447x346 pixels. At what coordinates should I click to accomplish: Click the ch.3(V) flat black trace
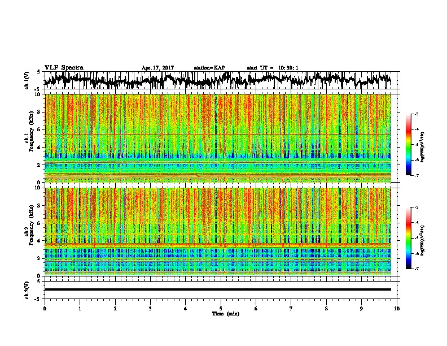click(x=218, y=289)
